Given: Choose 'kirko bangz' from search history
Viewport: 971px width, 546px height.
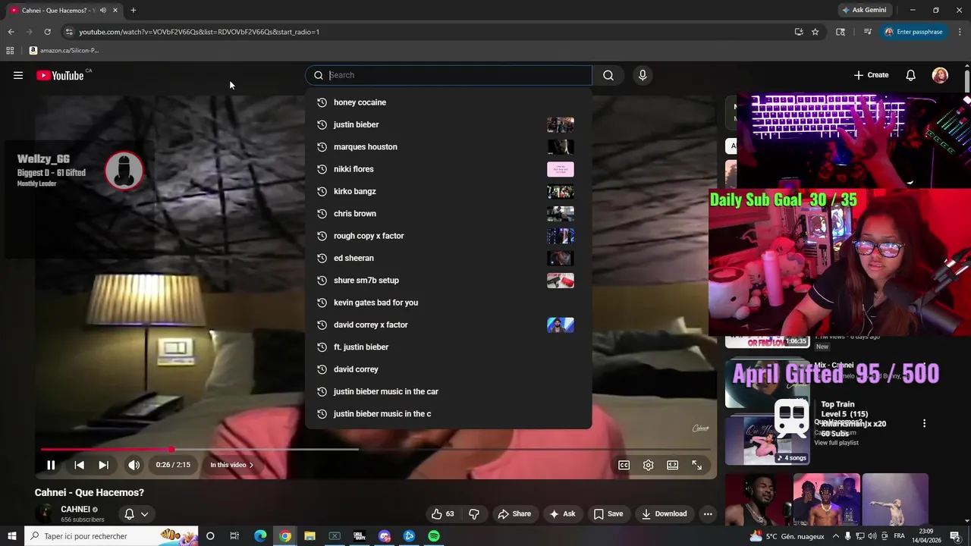Looking at the screenshot, I should pos(448,191).
